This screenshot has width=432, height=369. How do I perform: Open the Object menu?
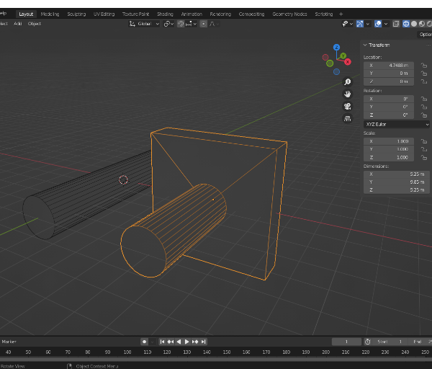click(x=34, y=24)
